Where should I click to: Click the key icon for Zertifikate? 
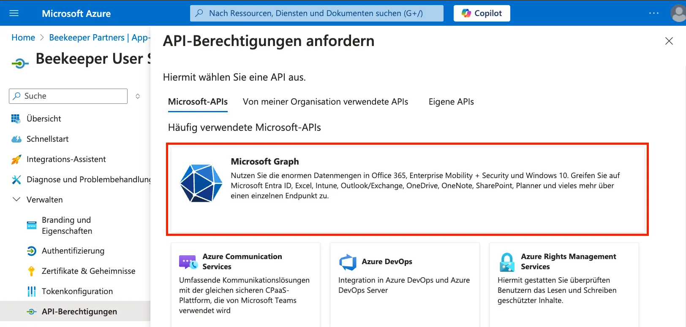(x=31, y=271)
